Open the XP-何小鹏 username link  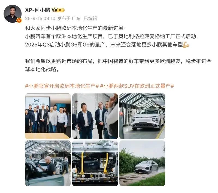(38, 10)
